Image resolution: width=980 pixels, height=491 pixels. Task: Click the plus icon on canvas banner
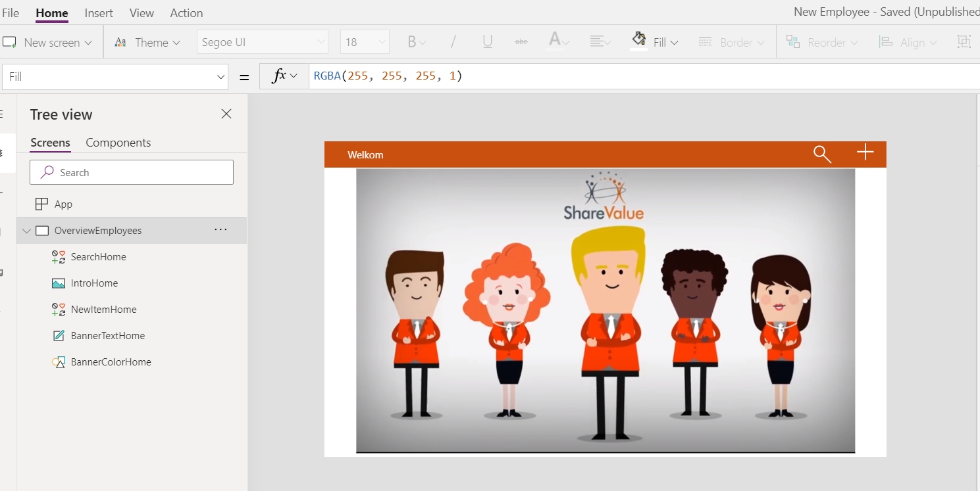865,153
